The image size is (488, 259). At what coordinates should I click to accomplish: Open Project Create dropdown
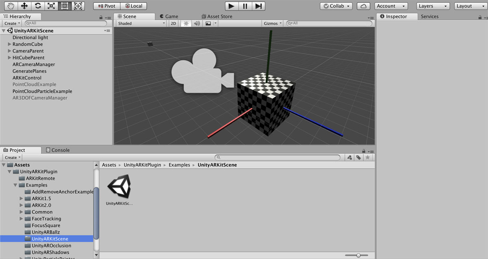coord(12,158)
